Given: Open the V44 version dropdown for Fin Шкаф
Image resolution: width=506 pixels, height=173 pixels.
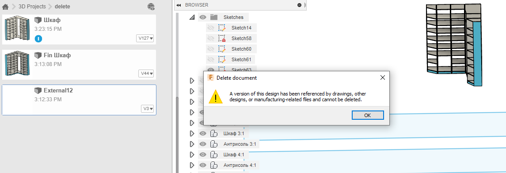Looking at the screenshot, I should tap(146, 74).
